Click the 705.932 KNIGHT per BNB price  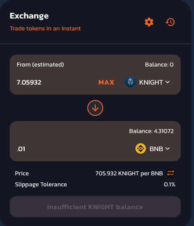coord(129,173)
